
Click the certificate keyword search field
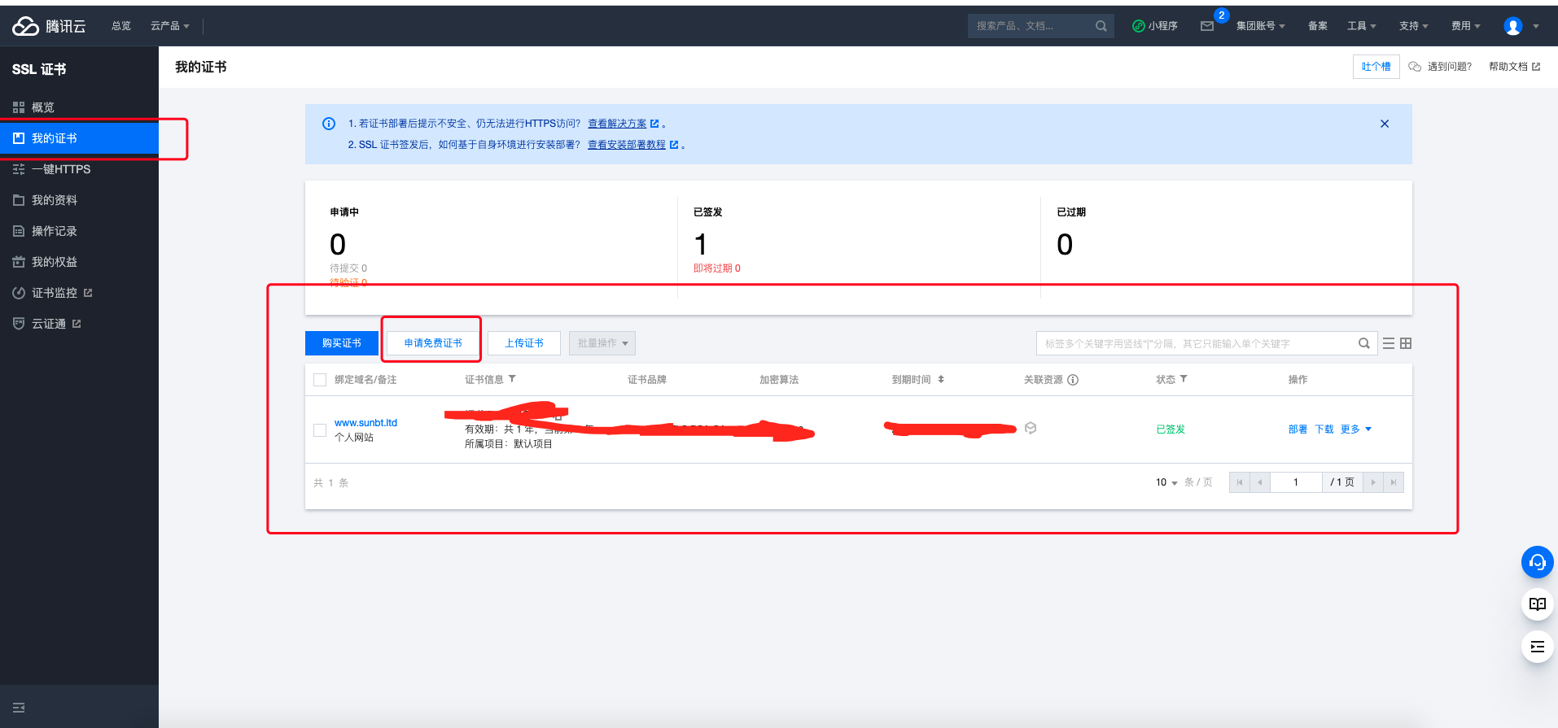point(1197,343)
